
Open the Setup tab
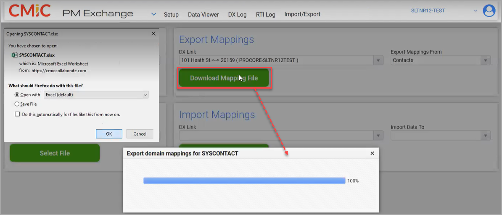click(x=171, y=14)
